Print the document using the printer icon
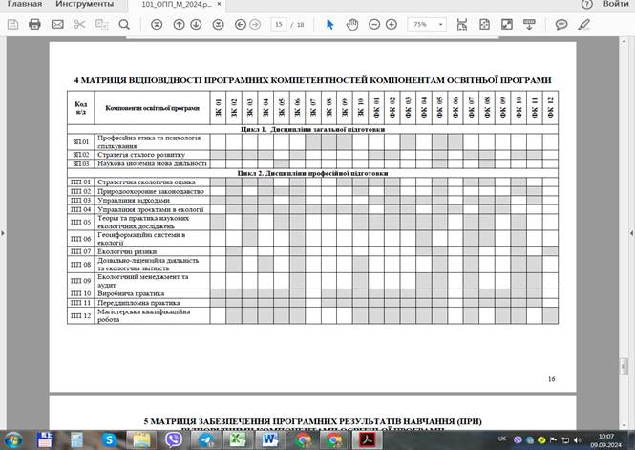Viewport: 635px width, 450px height. [34, 24]
